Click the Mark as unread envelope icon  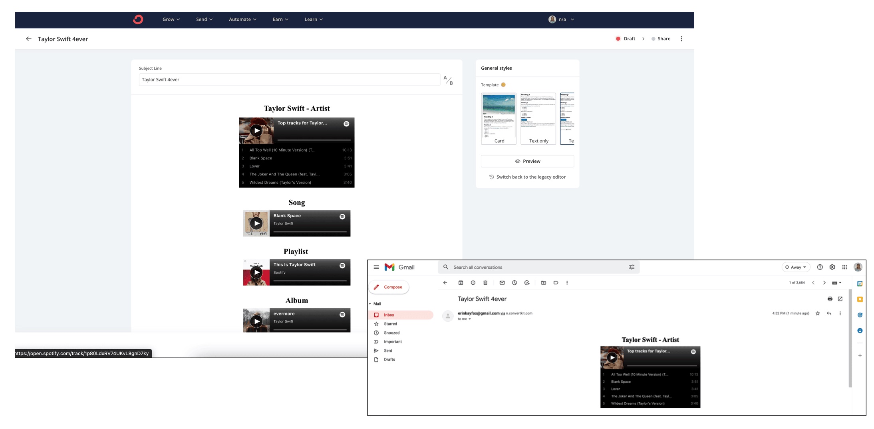click(502, 283)
